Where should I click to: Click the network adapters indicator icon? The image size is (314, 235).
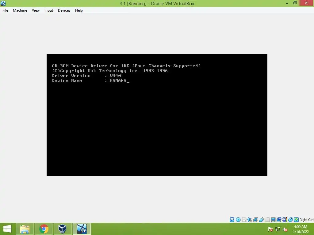click(x=255, y=220)
